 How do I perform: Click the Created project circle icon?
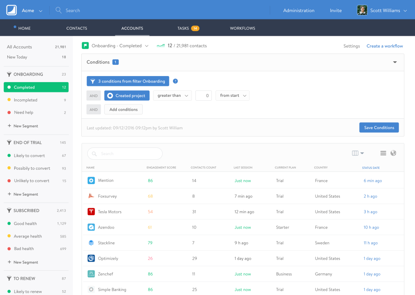pyautogui.click(x=110, y=96)
